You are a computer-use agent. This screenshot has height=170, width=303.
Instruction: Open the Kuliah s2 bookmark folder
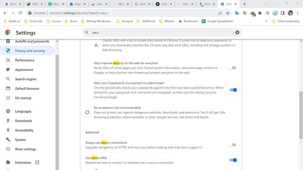click(x=12, y=21)
